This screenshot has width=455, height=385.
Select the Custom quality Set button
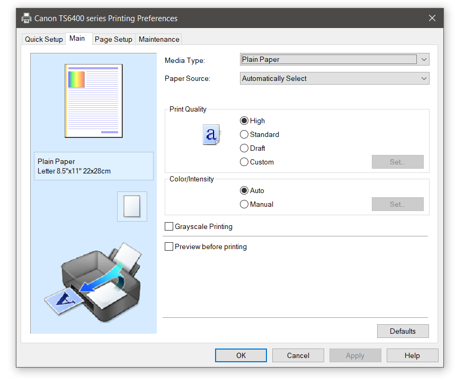point(397,162)
